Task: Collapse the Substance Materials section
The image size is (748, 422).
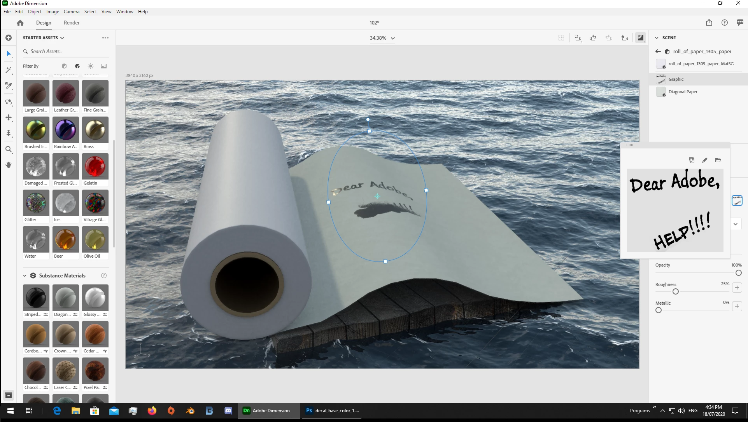Action: [25, 276]
